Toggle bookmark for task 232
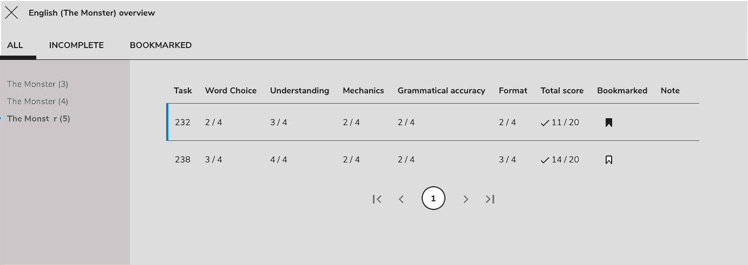 click(609, 123)
